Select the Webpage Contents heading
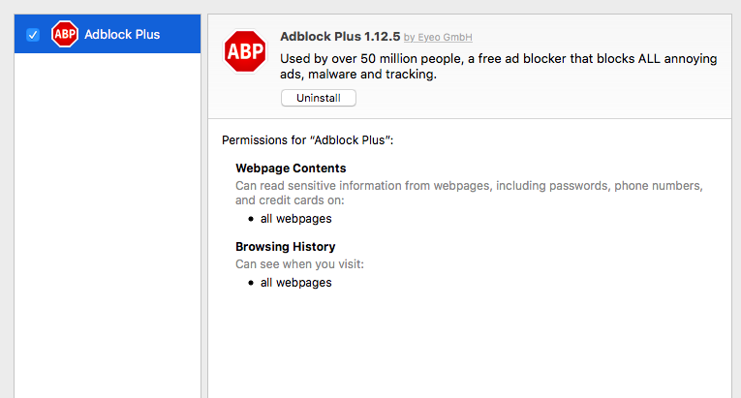The width and height of the screenshot is (741, 398). (291, 168)
